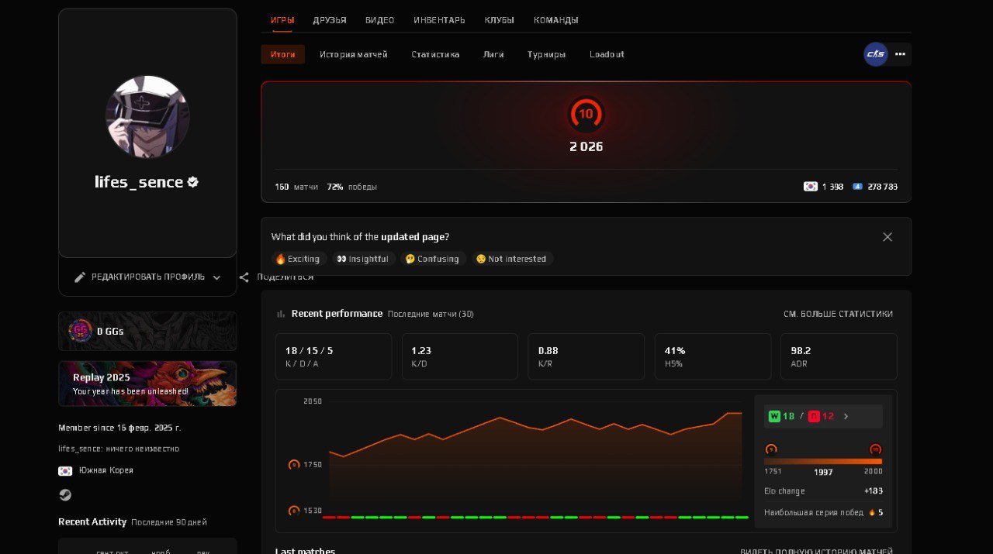
Task: Click the followers icon next to 278 783
Action: pyautogui.click(x=857, y=186)
